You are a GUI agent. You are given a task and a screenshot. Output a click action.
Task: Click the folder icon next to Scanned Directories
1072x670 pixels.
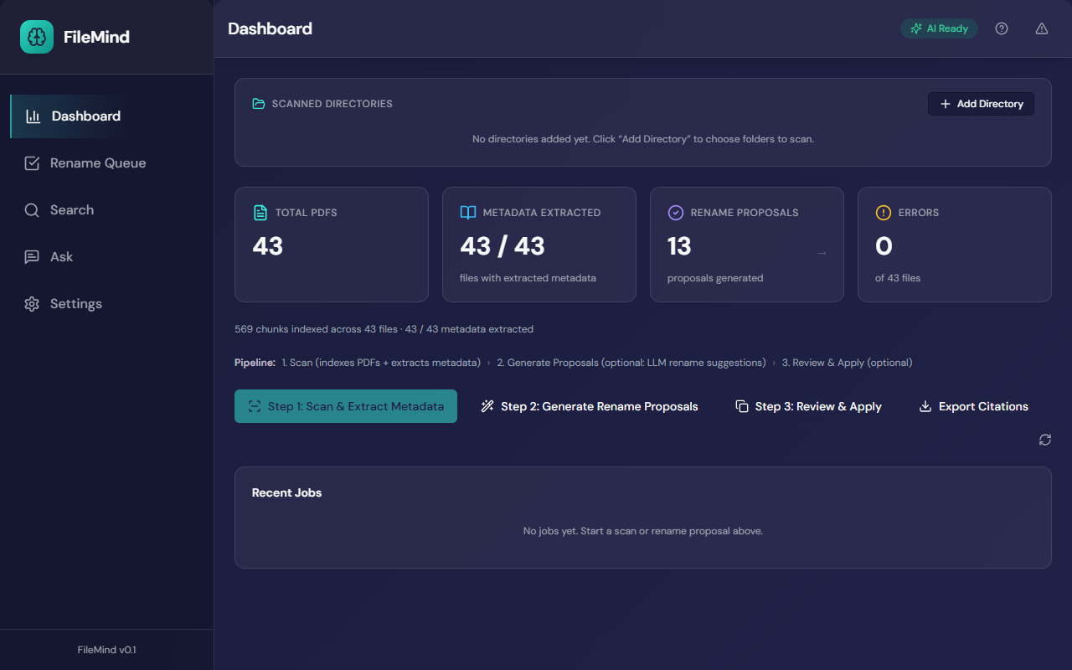point(258,103)
